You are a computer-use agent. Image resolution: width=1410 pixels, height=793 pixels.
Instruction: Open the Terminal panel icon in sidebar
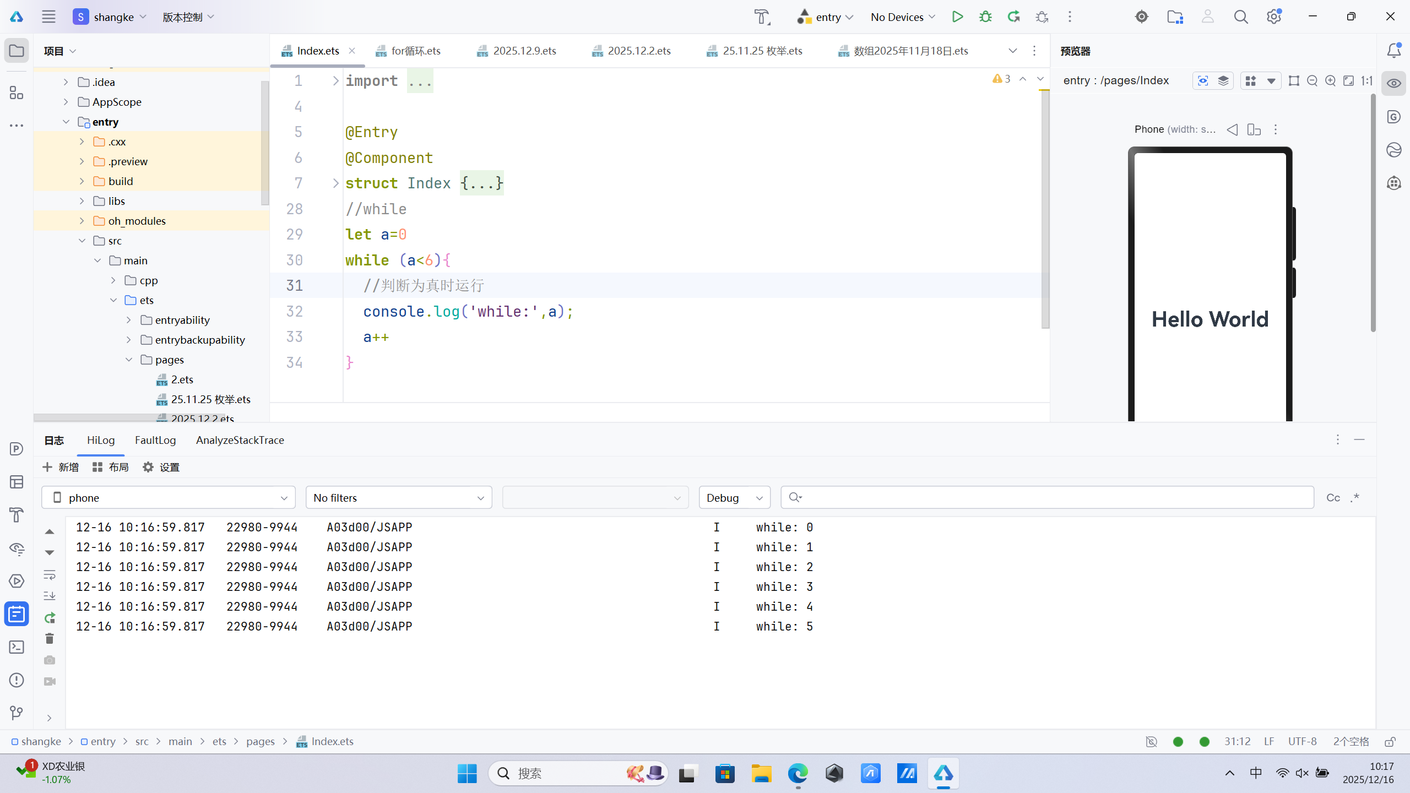pyautogui.click(x=17, y=647)
